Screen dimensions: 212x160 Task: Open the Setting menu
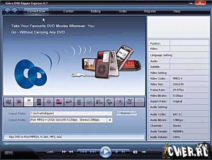coord(95,11)
